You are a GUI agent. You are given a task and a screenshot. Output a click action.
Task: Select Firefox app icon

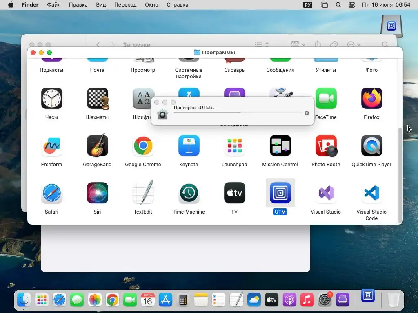pyautogui.click(x=371, y=98)
